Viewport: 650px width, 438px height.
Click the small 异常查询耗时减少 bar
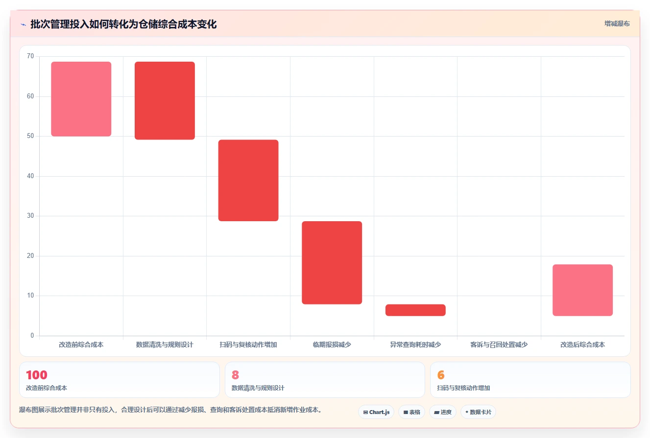click(415, 310)
